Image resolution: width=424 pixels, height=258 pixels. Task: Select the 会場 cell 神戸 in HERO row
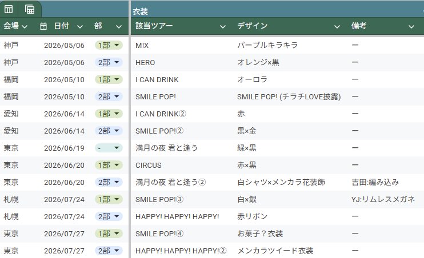[x=11, y=62]
